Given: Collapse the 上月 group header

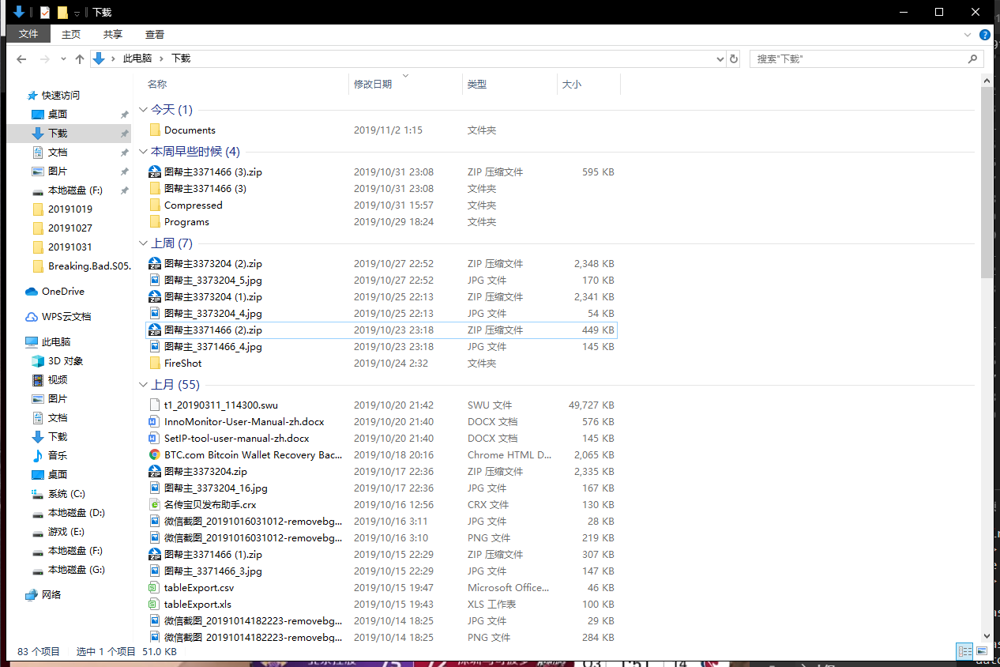Looking at the screenshot, I should 143,385.
